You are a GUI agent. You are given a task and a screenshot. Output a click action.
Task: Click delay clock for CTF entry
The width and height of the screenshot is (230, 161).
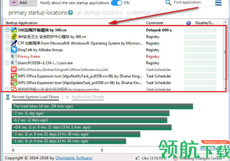[x=7, y=43]
